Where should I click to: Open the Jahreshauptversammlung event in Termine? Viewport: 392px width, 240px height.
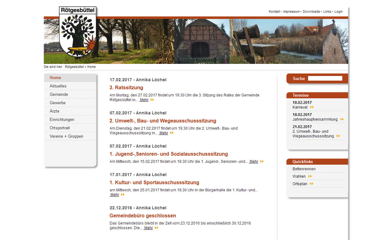[x=315, y=119]
